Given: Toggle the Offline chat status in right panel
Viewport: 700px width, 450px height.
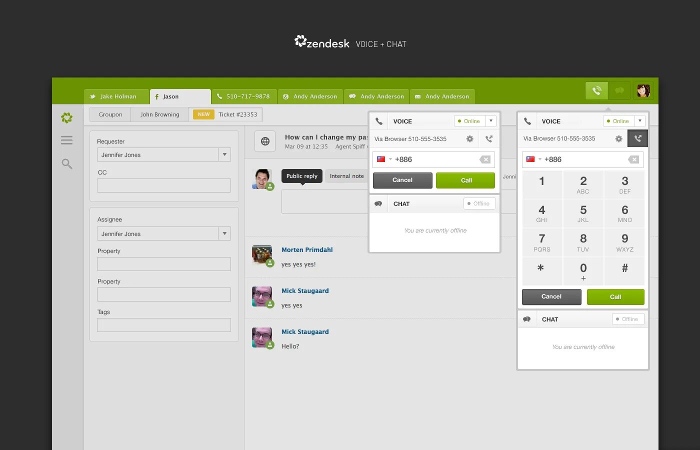Looking at the screenshot, I should pos(628,319).
